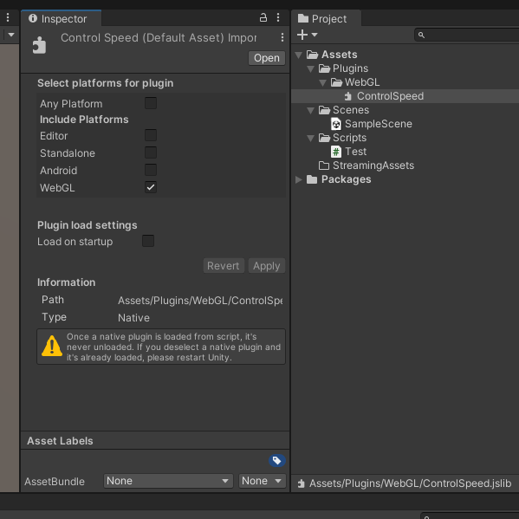Screen dimensions: 519x519
Task: Click the native plugin warning message
Action: coord(173,347)
